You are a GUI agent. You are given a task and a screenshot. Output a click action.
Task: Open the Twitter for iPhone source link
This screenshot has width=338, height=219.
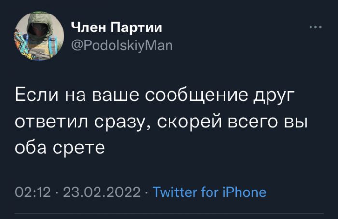point(209,192)
